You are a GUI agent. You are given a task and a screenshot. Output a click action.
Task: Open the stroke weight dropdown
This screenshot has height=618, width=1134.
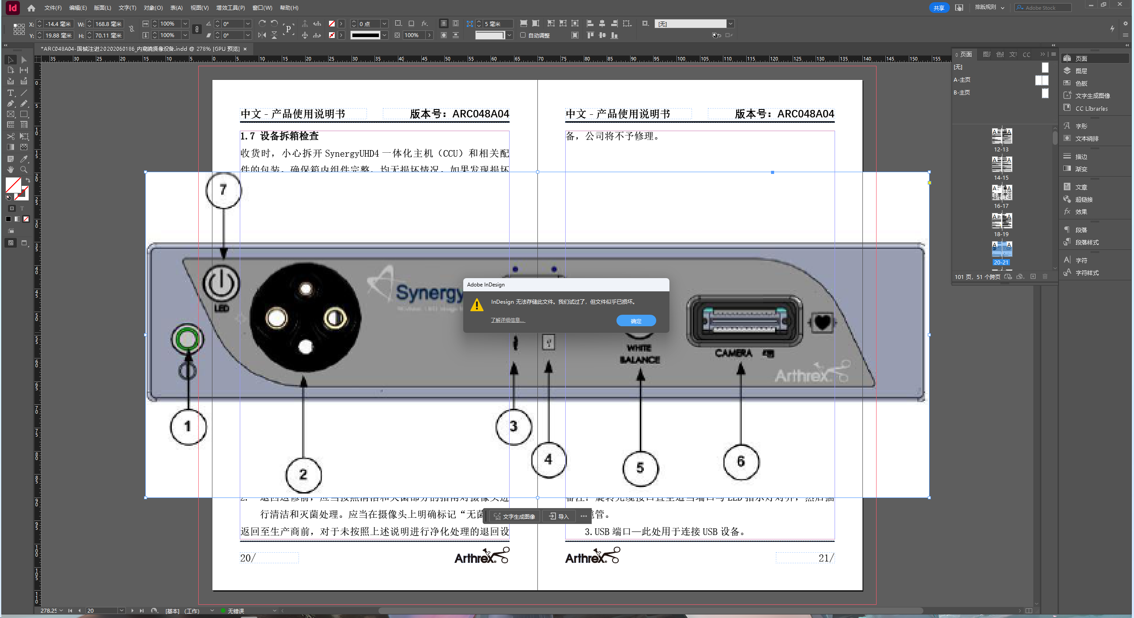click(x=384, y=24)
